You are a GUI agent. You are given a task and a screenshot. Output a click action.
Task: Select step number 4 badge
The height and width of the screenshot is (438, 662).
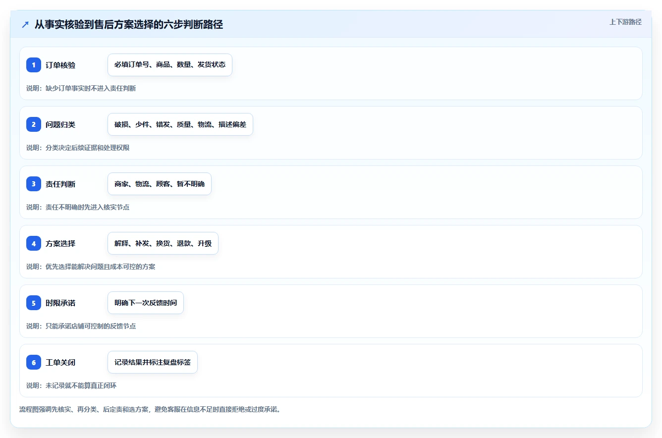(34, 243)
